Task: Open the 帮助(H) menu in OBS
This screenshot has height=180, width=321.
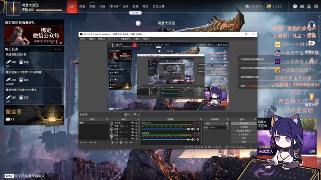Action: [x=146, y=39]
